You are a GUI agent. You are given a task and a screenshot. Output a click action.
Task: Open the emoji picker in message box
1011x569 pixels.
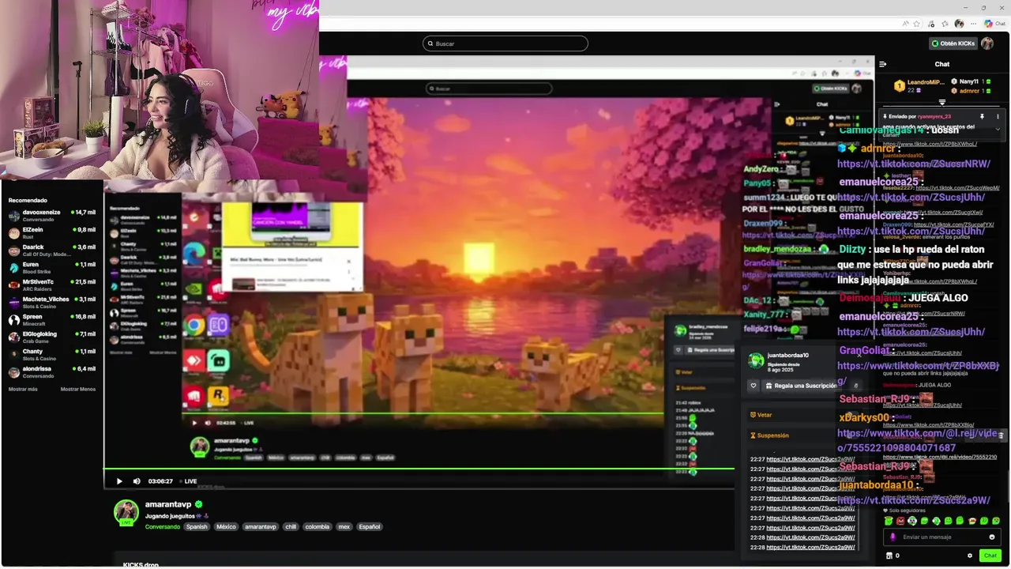click(992, 537)
